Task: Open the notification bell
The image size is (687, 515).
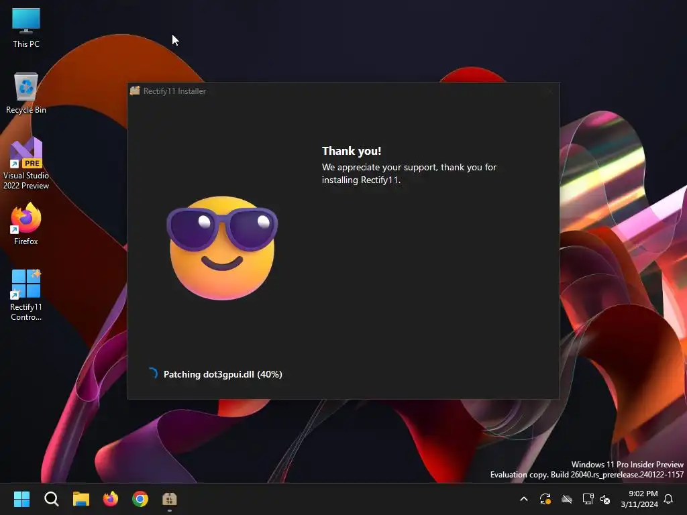Action: [x=668, y=499]
